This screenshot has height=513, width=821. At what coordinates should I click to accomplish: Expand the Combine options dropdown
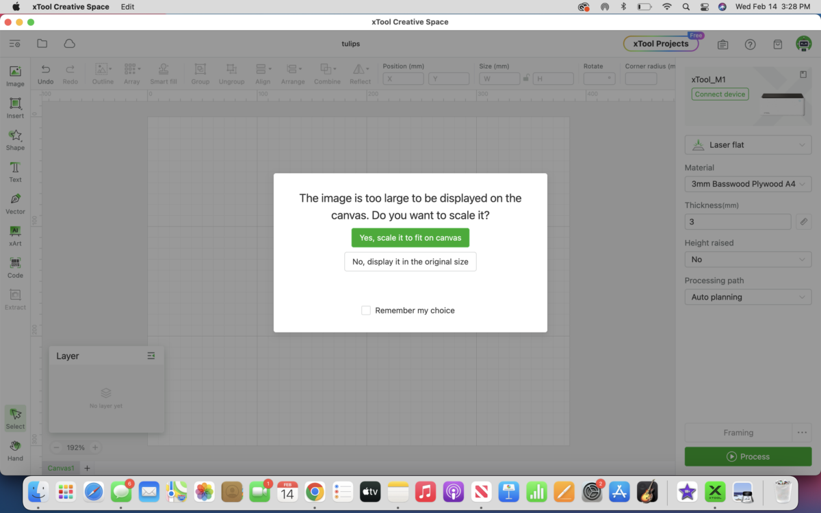click(x=335, y=69)
